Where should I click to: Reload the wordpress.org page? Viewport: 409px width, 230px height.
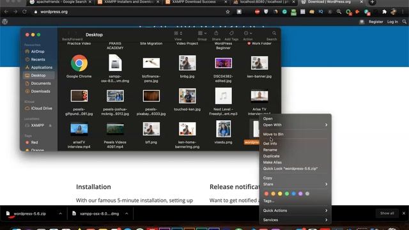pyautogui.click(x=24, y=11)
